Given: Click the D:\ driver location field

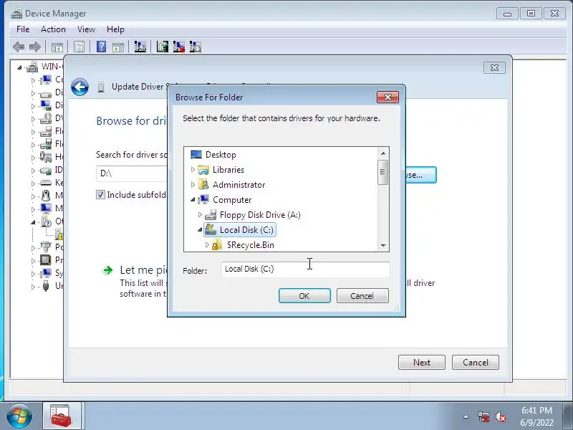Looking at the screenshot, I should (132, 173).
